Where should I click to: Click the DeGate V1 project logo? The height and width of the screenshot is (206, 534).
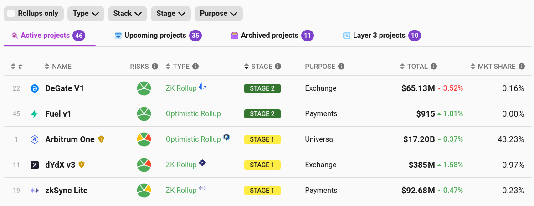click(35, 88)
